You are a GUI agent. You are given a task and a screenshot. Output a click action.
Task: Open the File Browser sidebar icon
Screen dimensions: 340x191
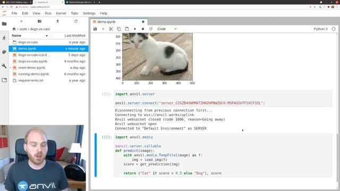coord(4,23)
